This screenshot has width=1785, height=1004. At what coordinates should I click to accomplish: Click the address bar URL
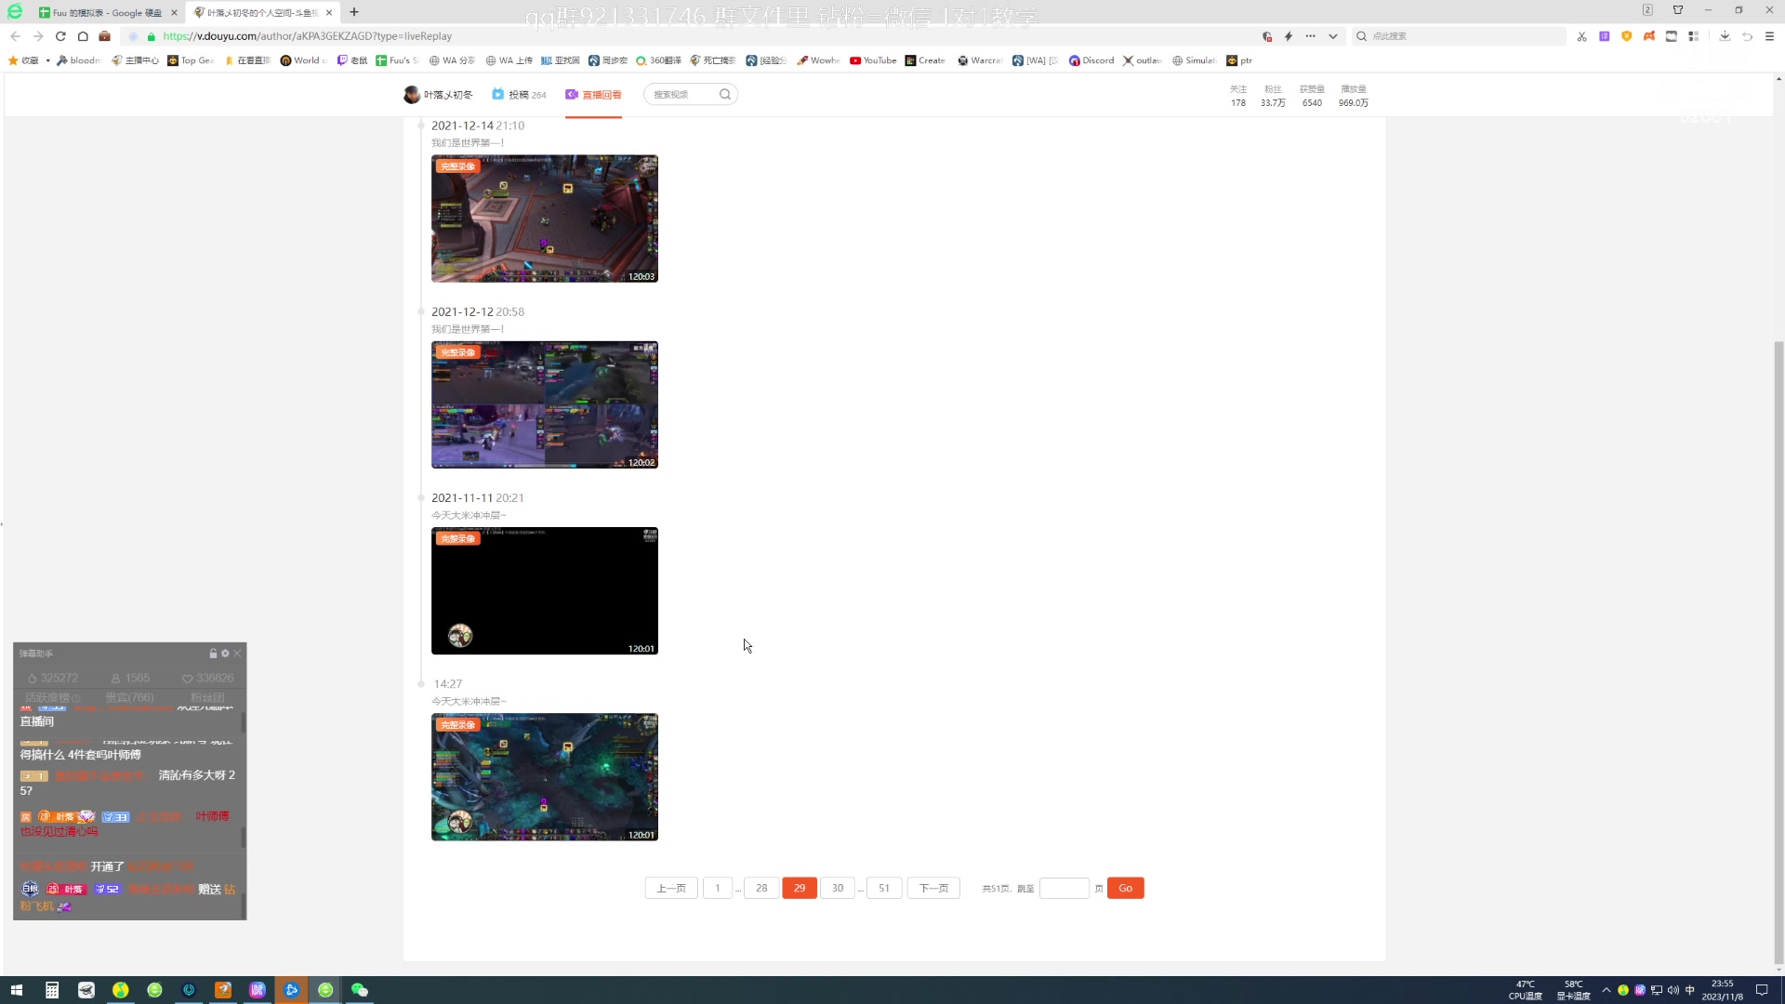coord(308,36)
